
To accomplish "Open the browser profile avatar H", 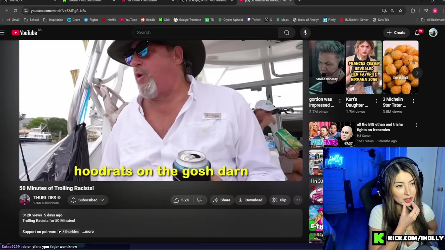I will click(435, 11).
